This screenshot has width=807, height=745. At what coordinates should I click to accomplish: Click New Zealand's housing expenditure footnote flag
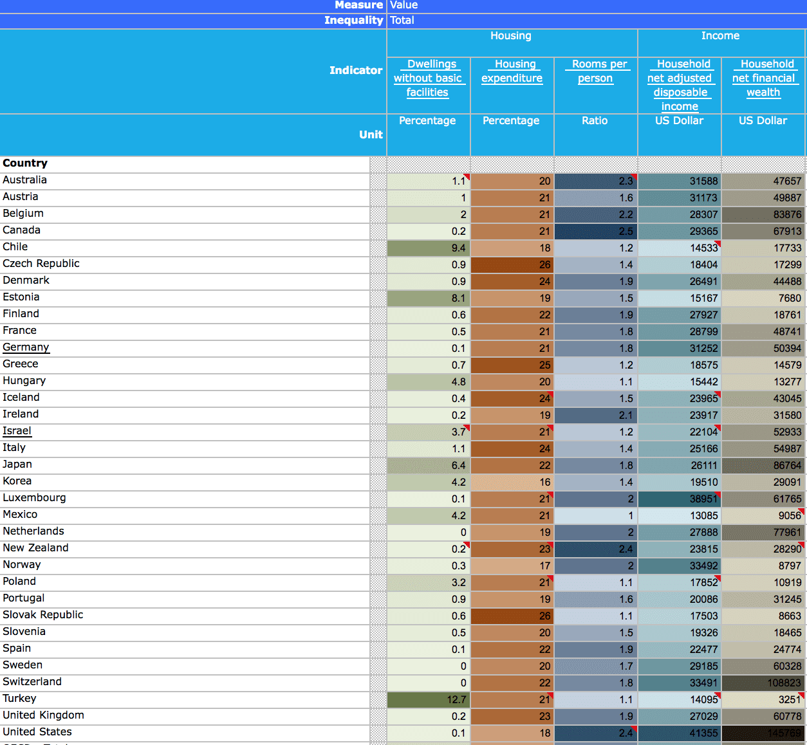[552, 545]
